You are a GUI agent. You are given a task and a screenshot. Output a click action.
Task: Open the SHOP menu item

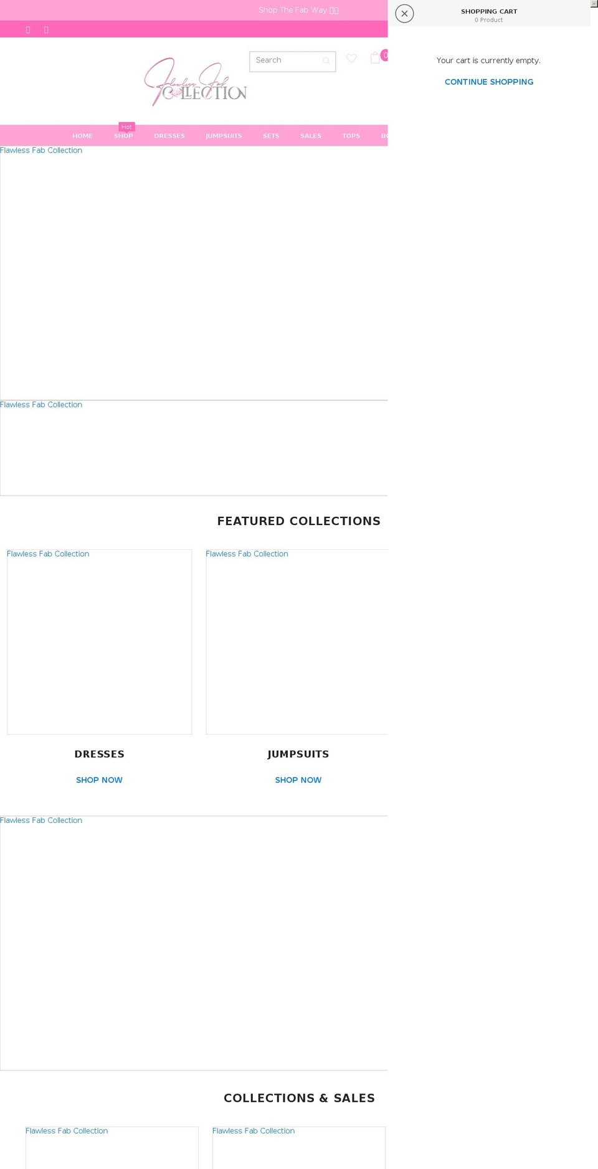[123, 136]
